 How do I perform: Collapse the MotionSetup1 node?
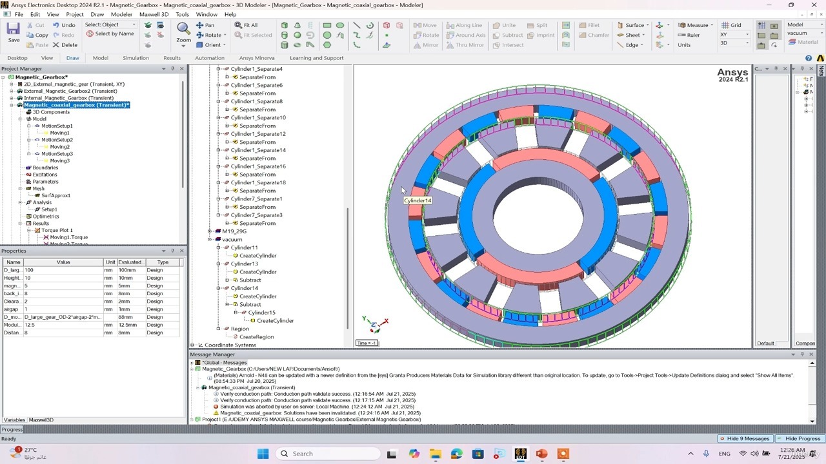coord(28,126)
